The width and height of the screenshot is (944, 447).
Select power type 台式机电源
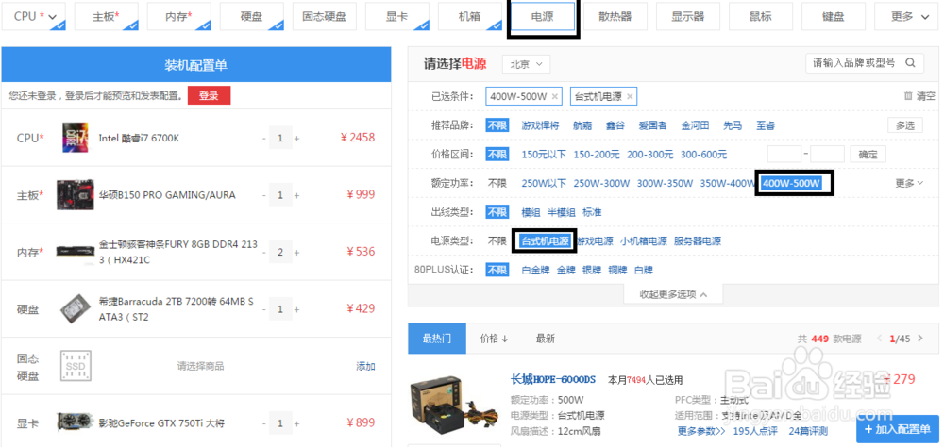point(545,241)
